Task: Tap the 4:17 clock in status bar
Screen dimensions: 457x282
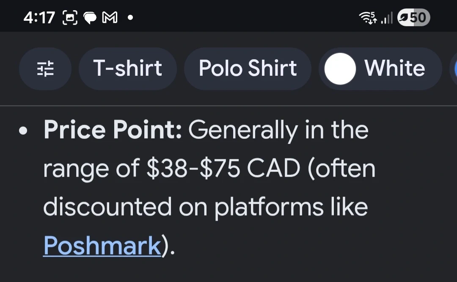Action: coord(39,18)
